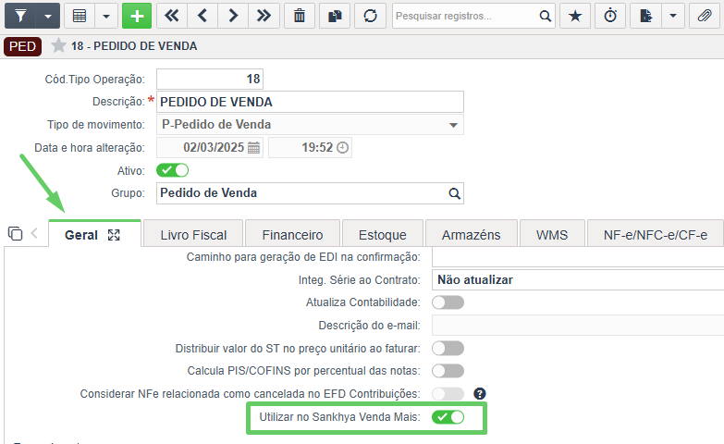Open favorites star in toolbar

point(575,16)
